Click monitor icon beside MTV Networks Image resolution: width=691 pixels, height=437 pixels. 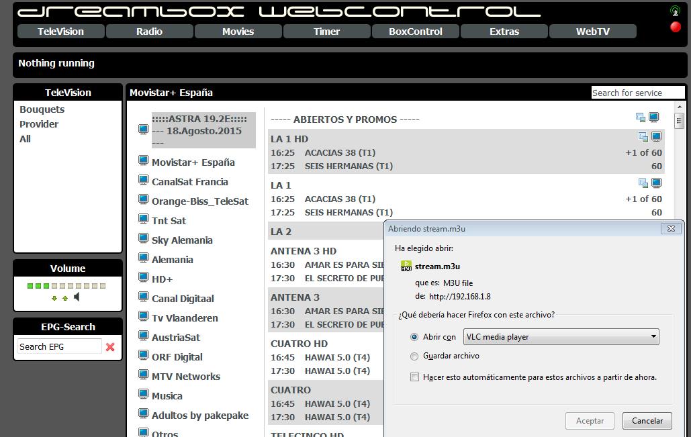pos(143,375)
